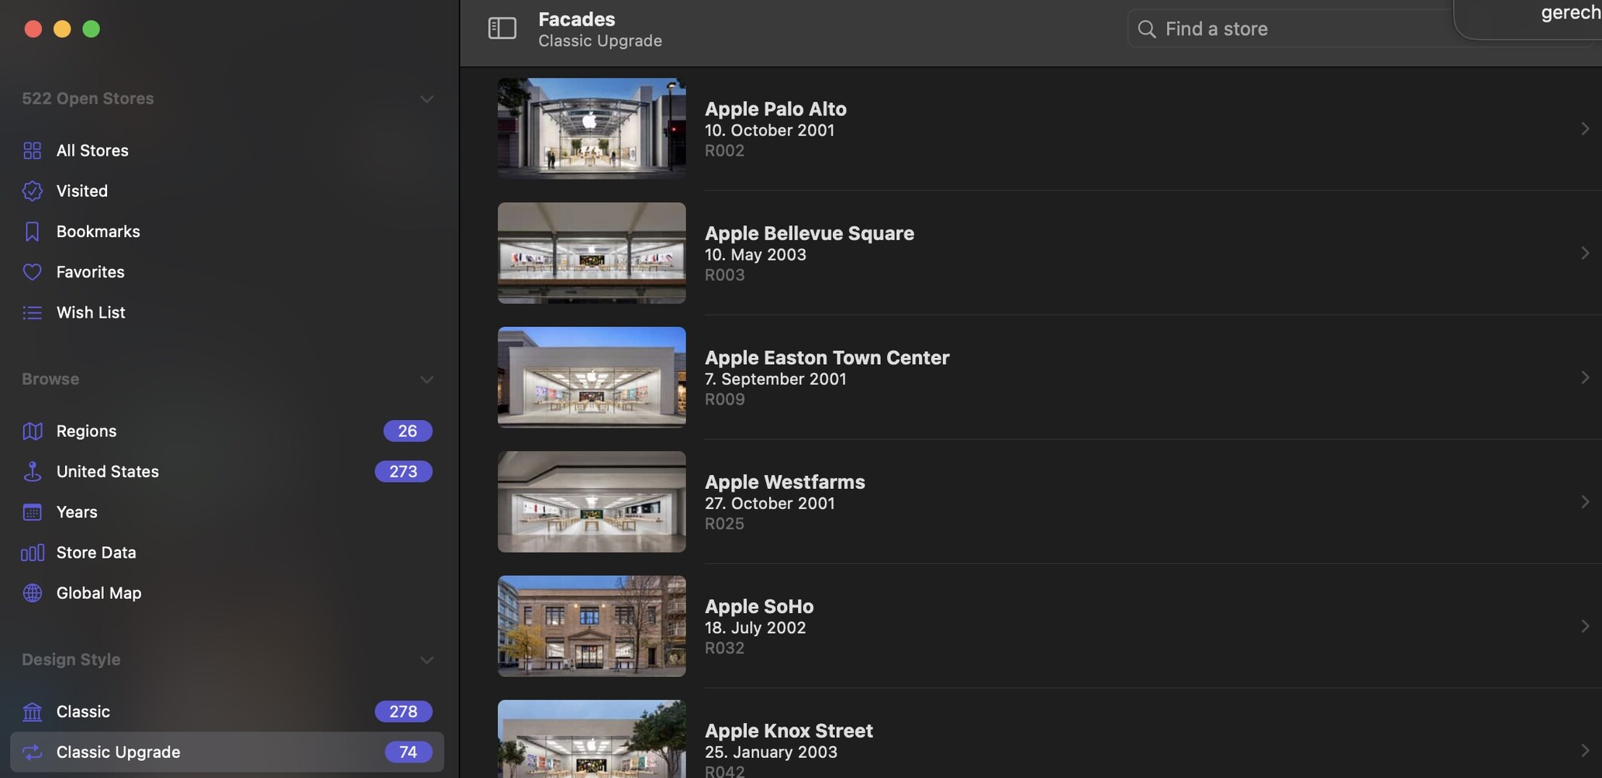This screenshot has height=778, width=1602.
Task: Click the date 27. October 2001
Action: (x=770, y=503)
